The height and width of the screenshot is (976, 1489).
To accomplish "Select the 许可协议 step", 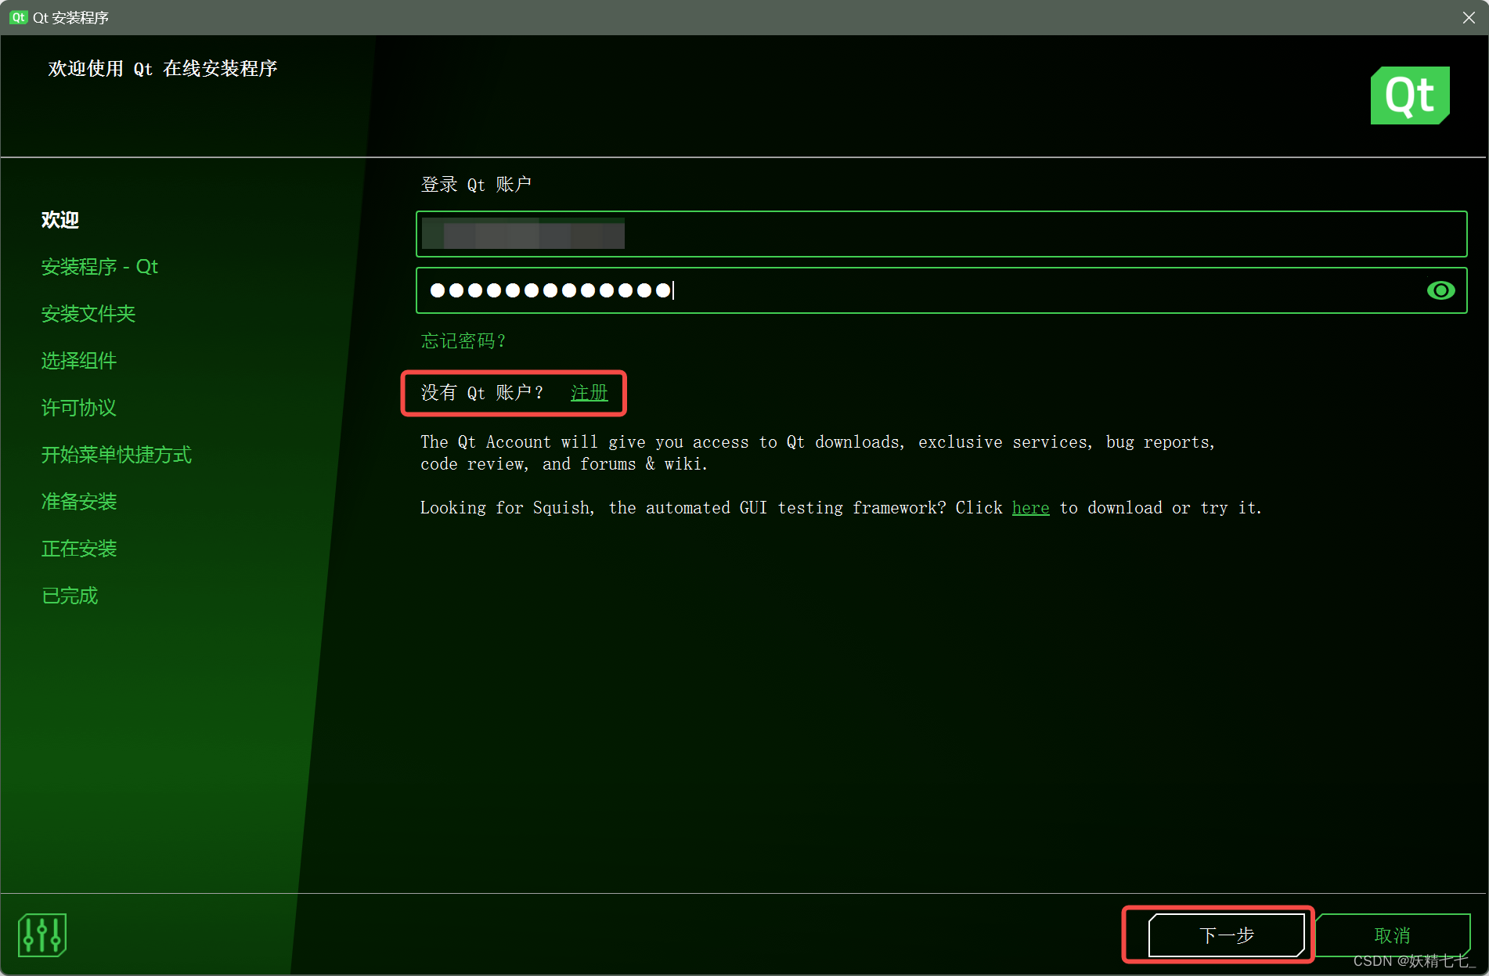I will 79,408.
